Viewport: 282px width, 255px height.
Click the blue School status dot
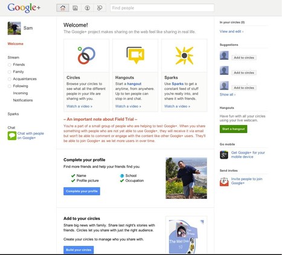click(122, 176)
